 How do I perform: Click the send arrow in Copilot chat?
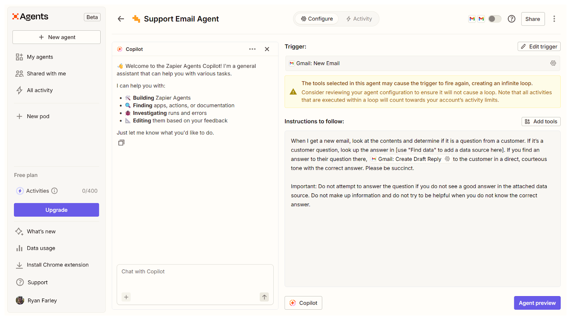[x=264, y=297]
